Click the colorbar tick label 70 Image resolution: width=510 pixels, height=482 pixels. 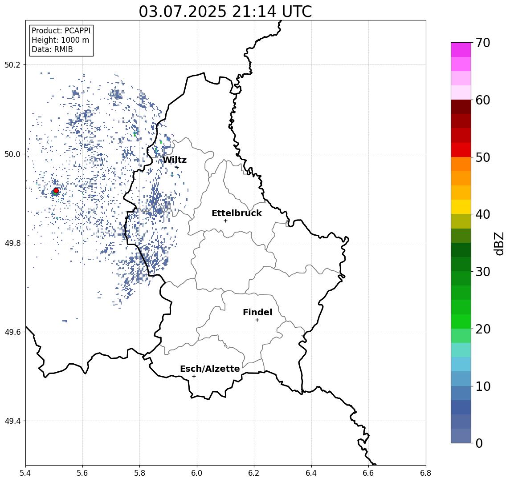[483, 43]
